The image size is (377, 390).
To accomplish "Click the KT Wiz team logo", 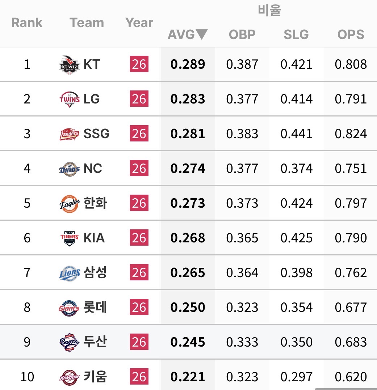I will (70, 65).
